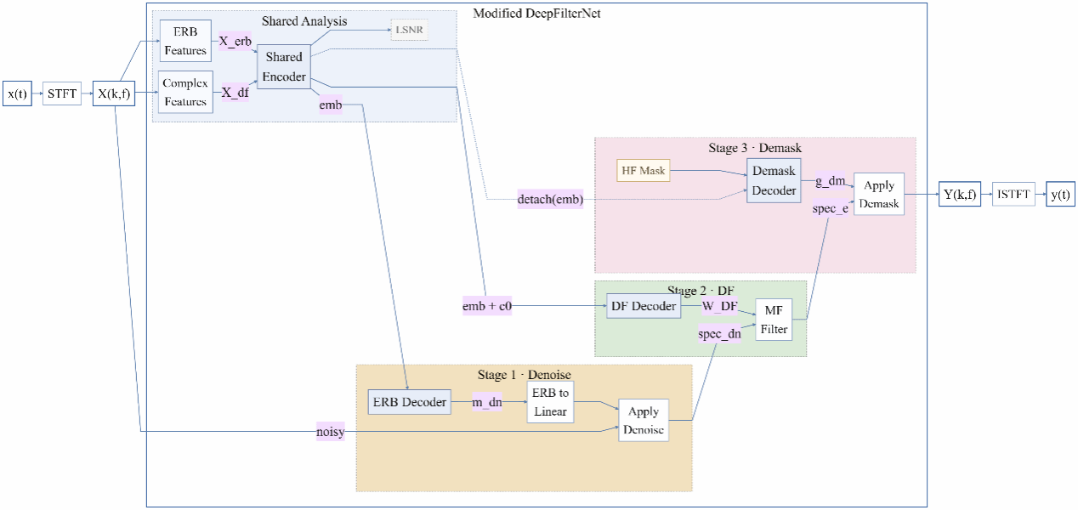The width and height of the screenshot is (1078, 510).
Task: Select the ERB Features box
Action: click(185, 41)
